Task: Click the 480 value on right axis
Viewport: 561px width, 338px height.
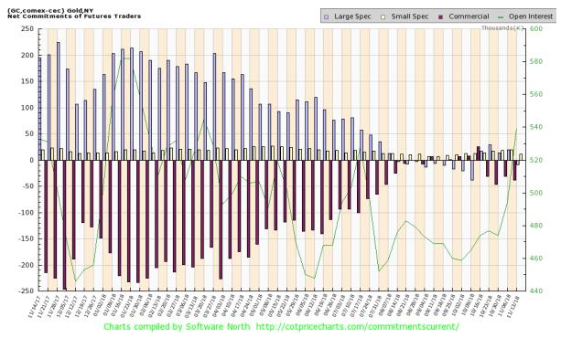Action: click(x=535, y=226)
